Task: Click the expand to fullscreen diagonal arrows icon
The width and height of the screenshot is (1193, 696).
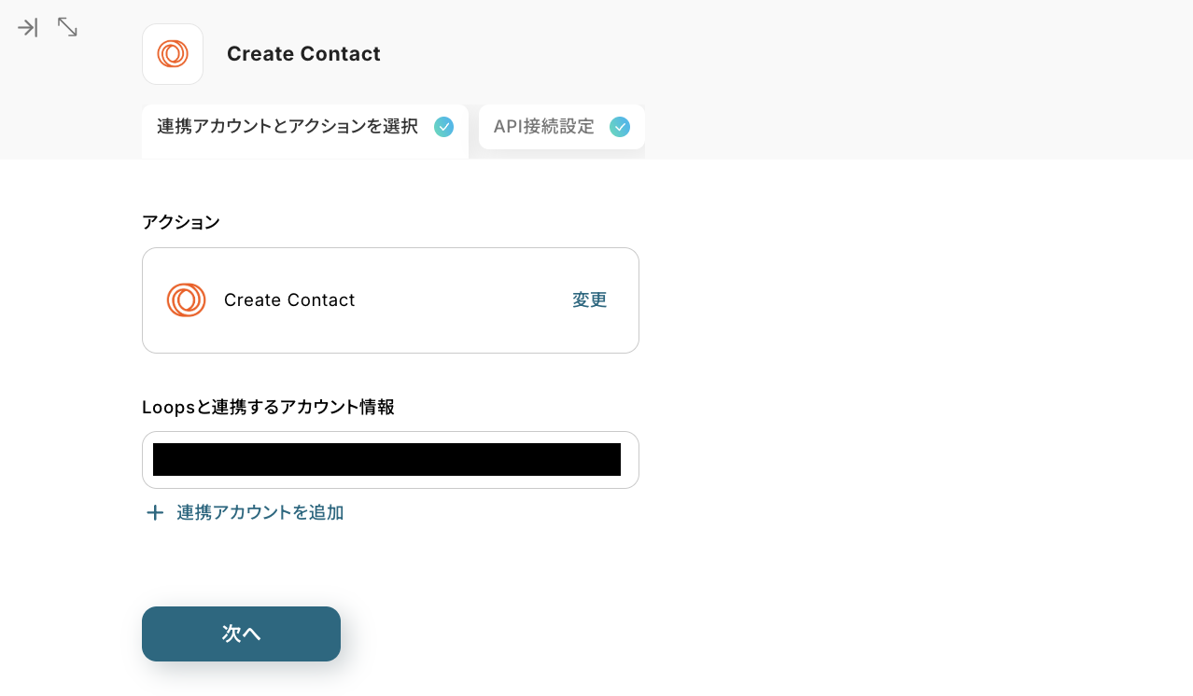Action: [67, 28]
